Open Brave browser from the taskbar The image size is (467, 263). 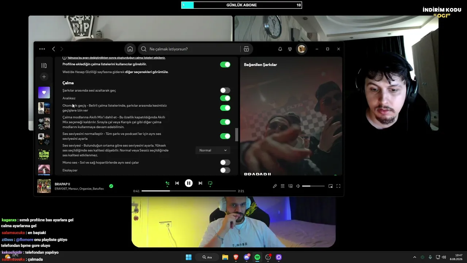(x=236, y=257)
